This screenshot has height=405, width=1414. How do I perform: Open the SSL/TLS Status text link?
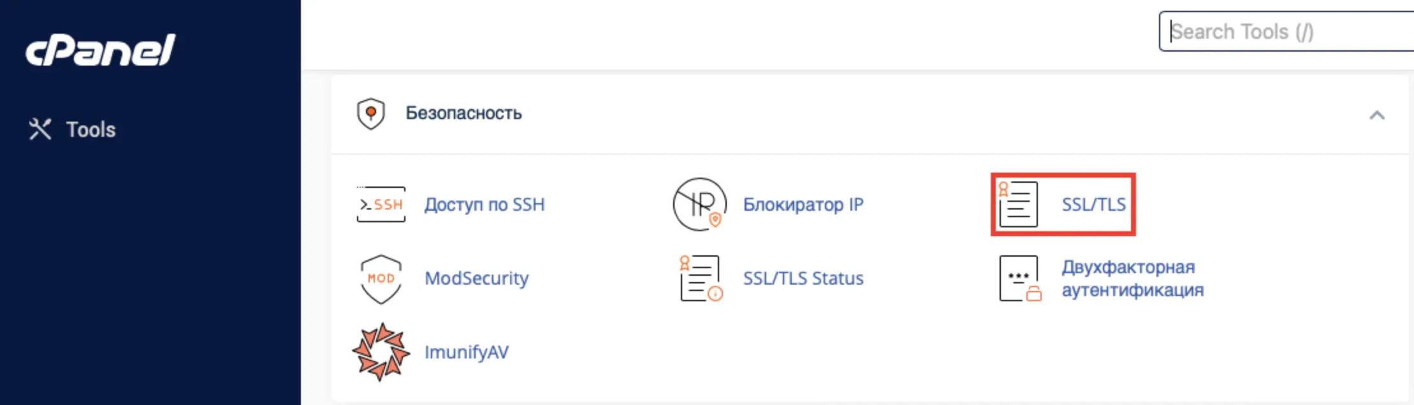coord(803,278)
